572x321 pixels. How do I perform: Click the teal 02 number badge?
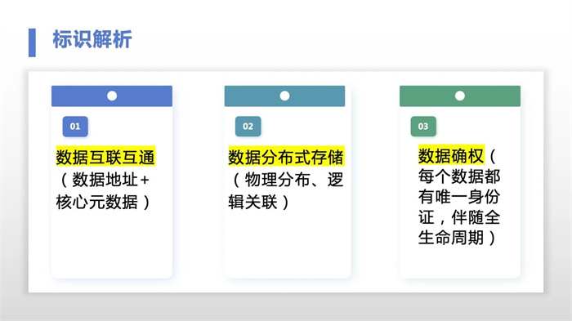click(x=248, y=127)
